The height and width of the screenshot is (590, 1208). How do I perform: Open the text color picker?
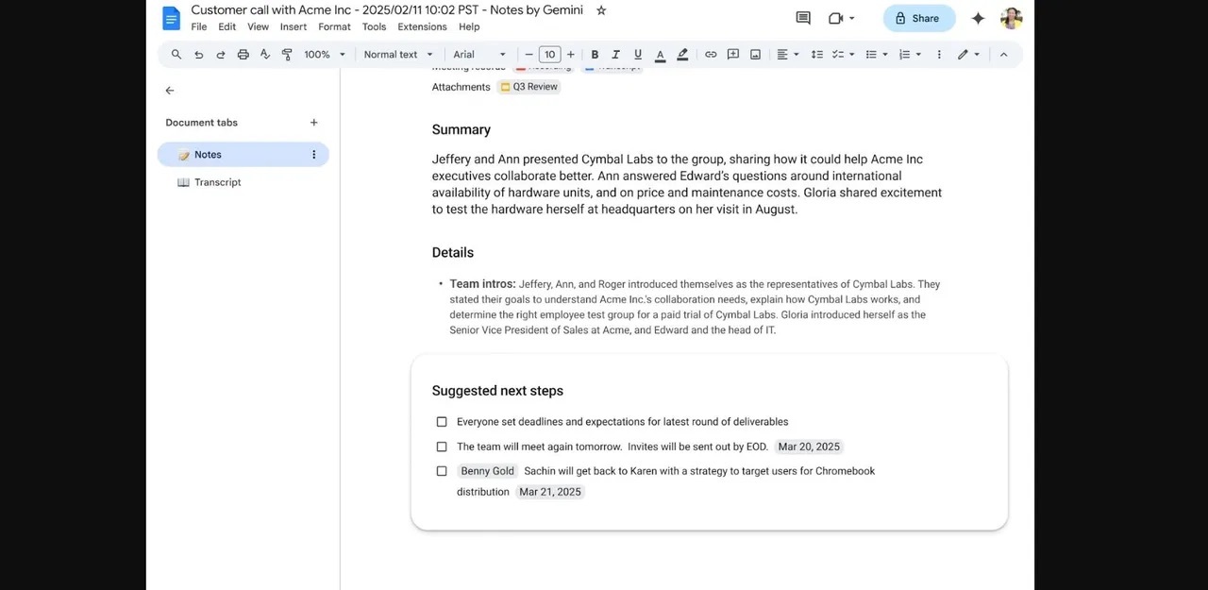pyautogui.click(x=660, y=55)
